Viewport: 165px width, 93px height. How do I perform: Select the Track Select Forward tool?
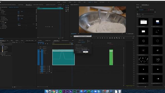(68, 6)
